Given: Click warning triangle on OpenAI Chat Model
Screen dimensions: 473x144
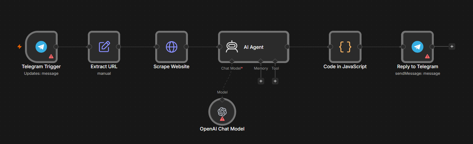Looking at the screenshot, I should 222,119.
